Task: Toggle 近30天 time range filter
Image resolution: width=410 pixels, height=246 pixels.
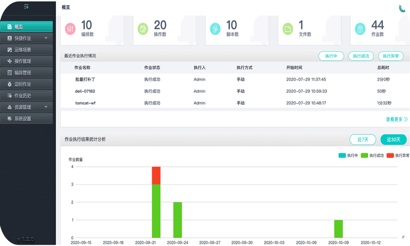Action: tap(394, 139)
